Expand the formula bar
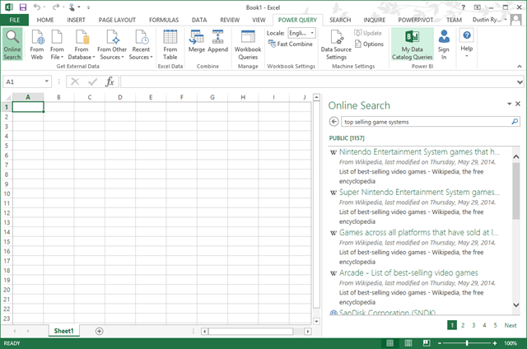This screenshot has height=349, width=527. coord(520,82)
